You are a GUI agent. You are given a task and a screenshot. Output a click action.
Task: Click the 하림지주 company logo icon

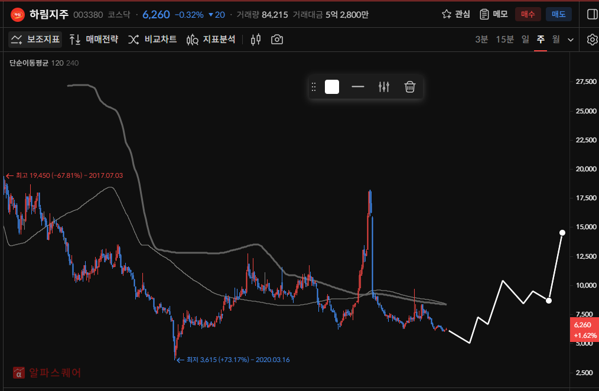pyautogui.click(x=18, y=15)
